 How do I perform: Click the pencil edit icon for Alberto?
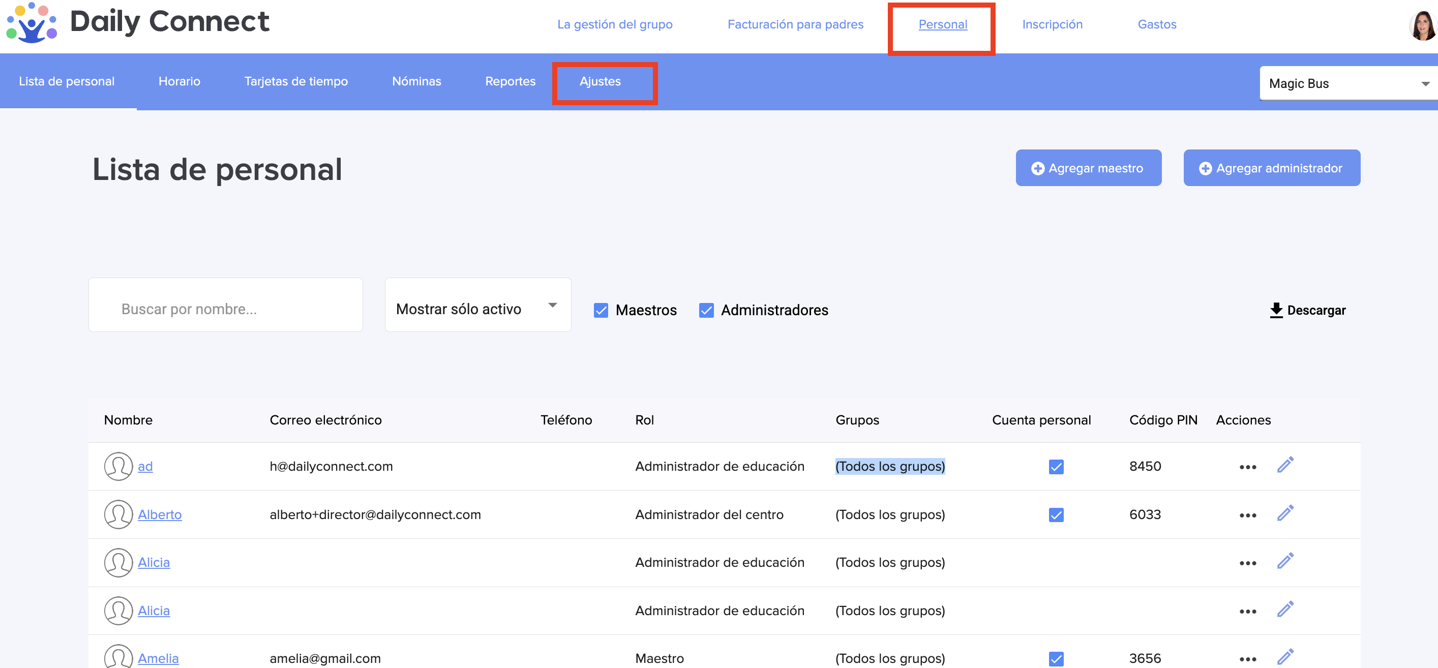point(1285,513)
